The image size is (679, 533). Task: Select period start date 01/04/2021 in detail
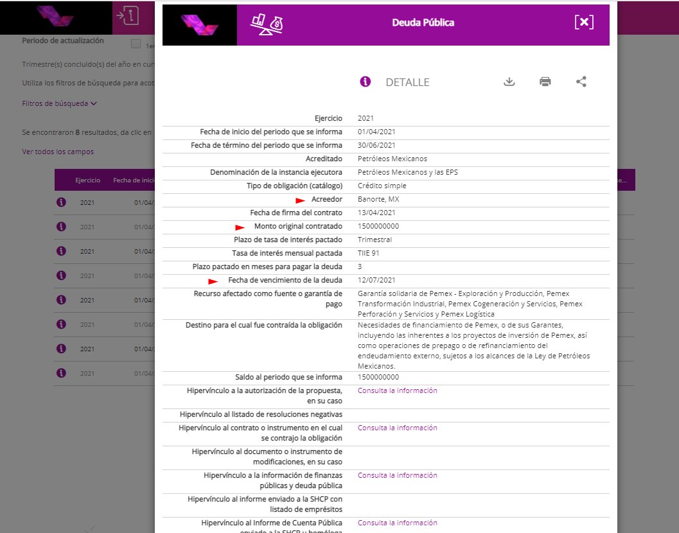click(x=376, y=132)
